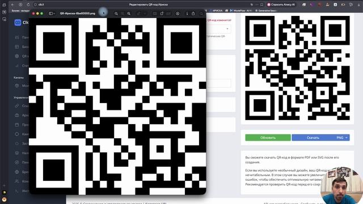Image resolution: width=363 pixels, height=204 pixels.
Task: Open the extension icon with purple pen
Action: click(312, 5)
